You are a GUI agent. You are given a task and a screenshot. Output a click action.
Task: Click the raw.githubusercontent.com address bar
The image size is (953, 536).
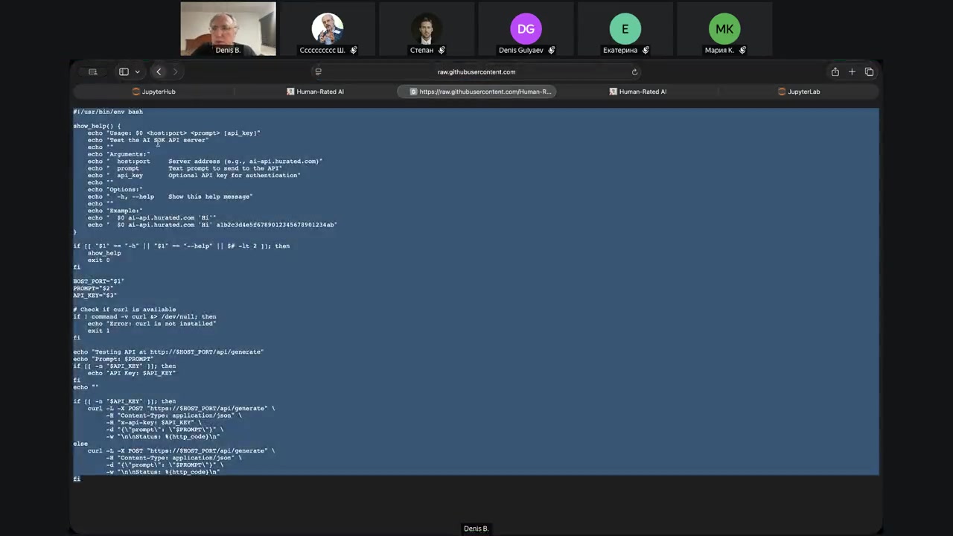coord(476,72)
